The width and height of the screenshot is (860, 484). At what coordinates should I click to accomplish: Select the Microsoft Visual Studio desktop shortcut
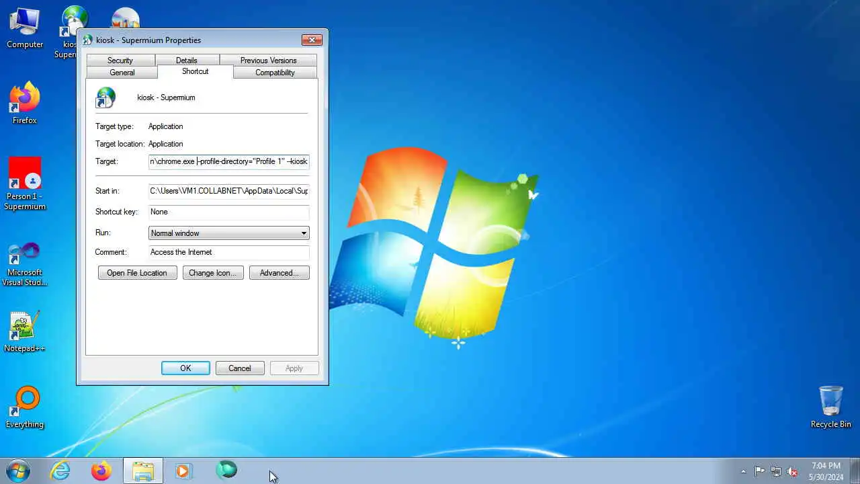25,264
